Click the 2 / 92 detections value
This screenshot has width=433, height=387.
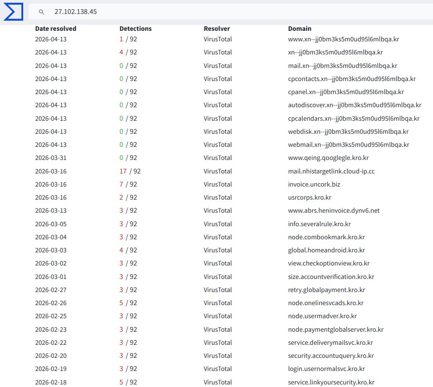128,198
